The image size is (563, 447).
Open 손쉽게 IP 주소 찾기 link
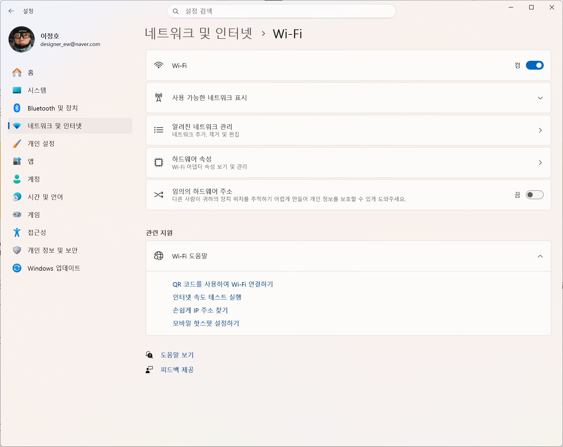pos(200,310)
